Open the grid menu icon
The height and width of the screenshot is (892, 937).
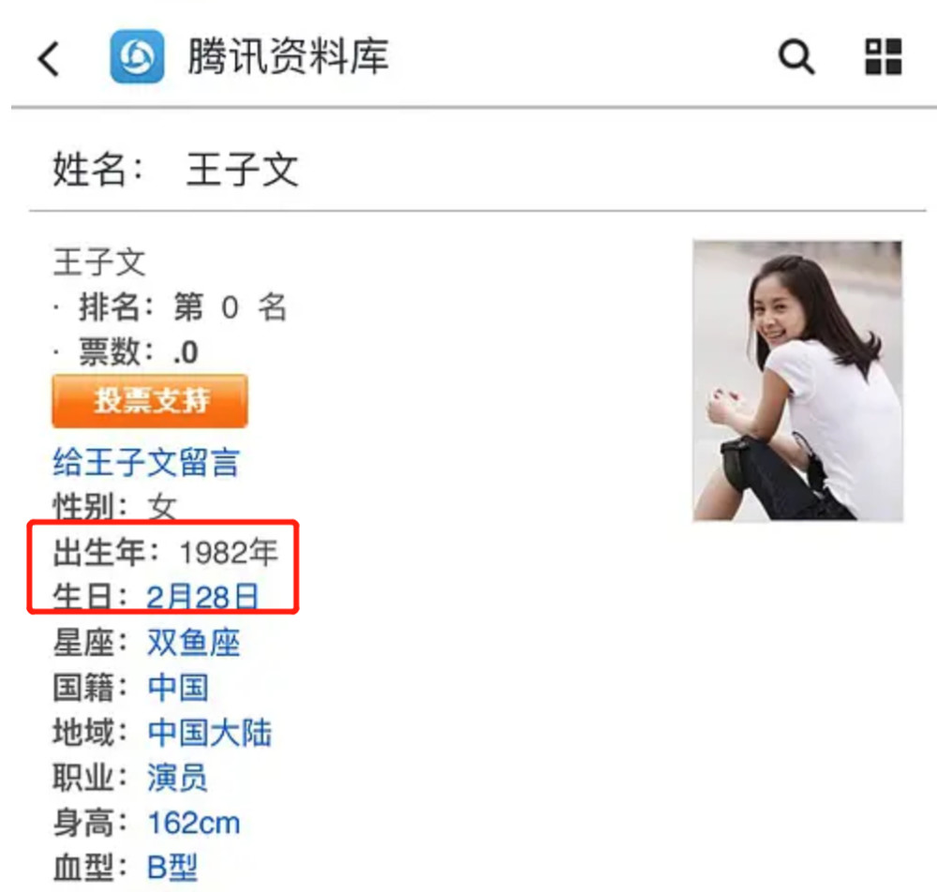coord(884,57)
